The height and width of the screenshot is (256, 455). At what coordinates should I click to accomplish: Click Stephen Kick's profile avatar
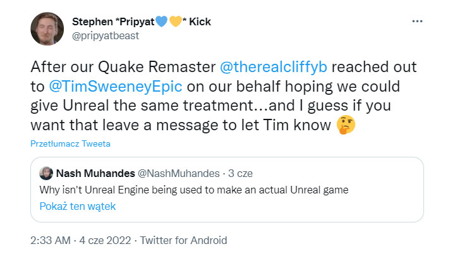click(x=47, y=28)
